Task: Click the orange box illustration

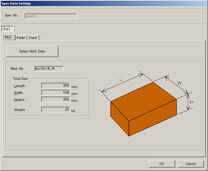Action: pos(143,110)
